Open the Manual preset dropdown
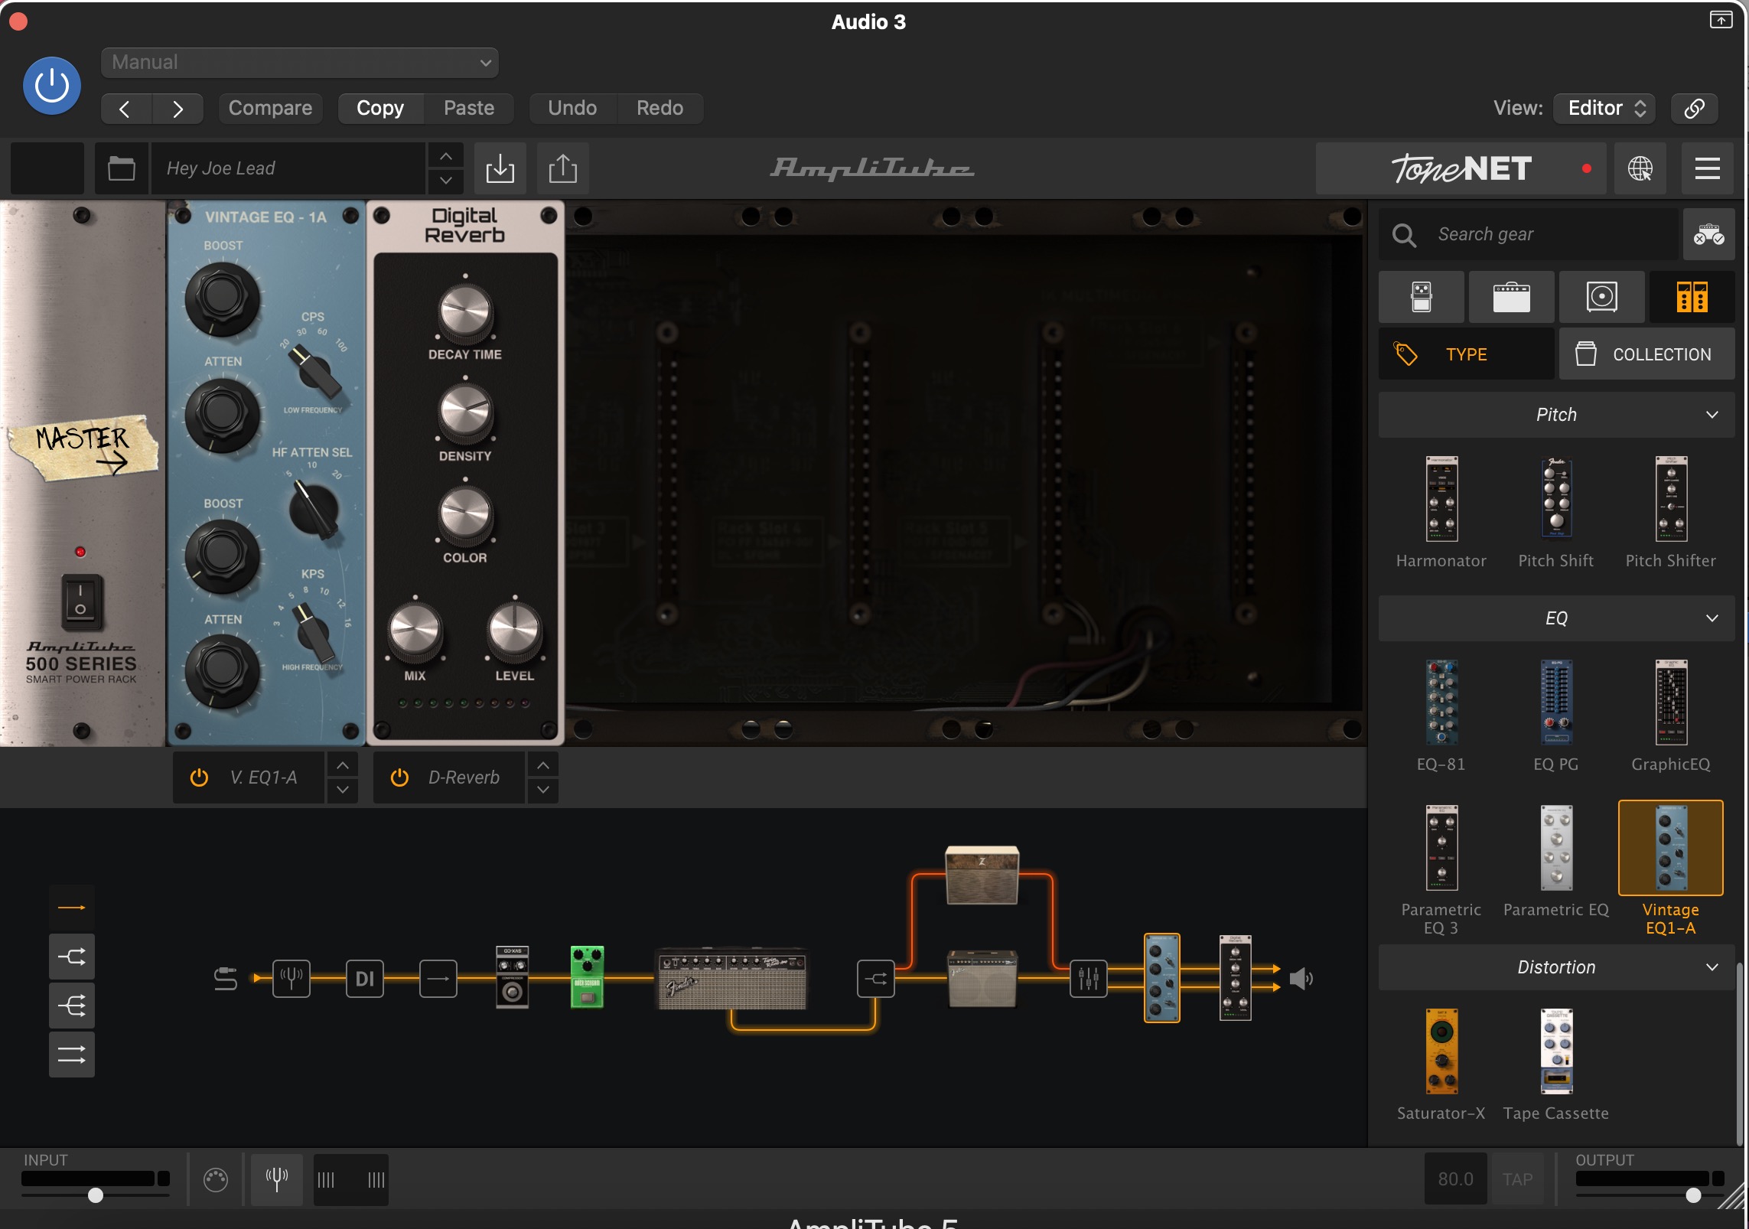The image size is (1749, 1229). (x=300, y=63)
